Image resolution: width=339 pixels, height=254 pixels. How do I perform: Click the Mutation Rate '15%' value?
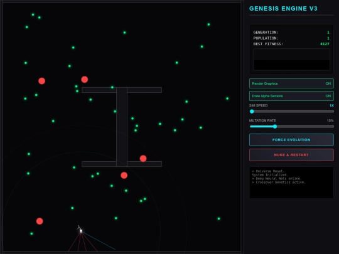(x=330, y=120)
